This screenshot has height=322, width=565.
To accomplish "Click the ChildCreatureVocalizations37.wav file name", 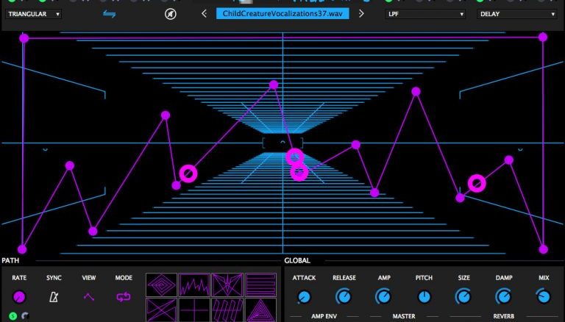I will pyautogui.click(x=282, y=14).
